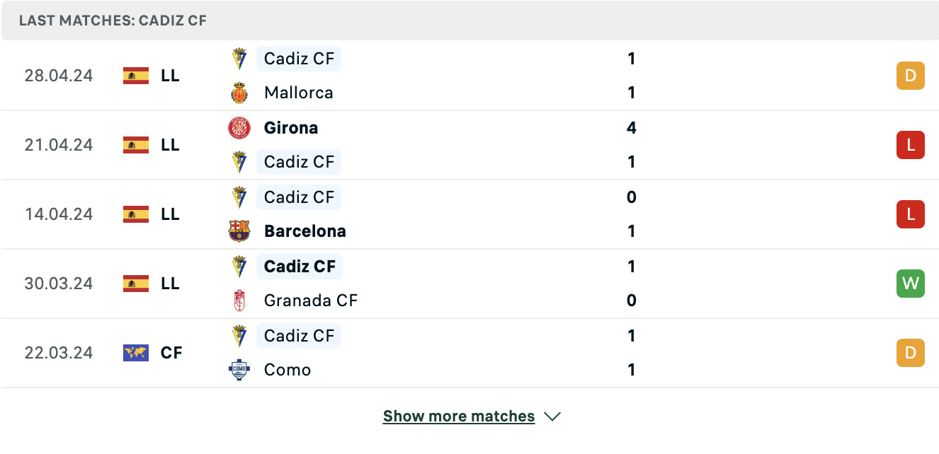Select the Granada CF team name
The width and height of the screenshot is (939, 454).
pos(311,301)
